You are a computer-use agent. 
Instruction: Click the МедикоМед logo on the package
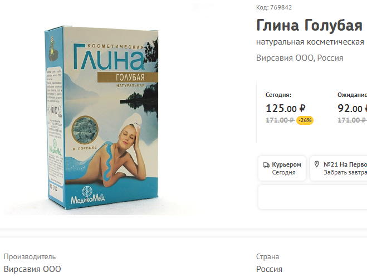[88, 195]
